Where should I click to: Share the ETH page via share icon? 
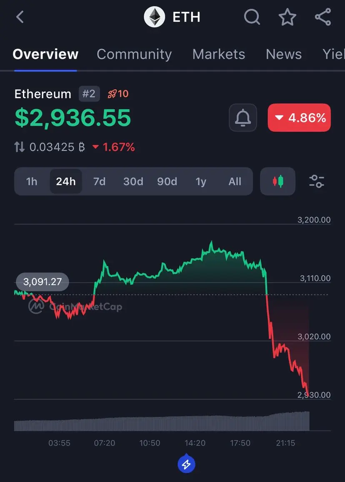pyautogui.click(x=323, y=17)
